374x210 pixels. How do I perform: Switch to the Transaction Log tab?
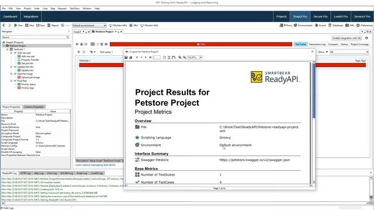317,44
